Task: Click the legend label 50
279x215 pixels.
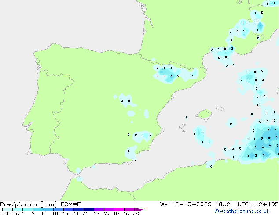Action: point(136,214)
